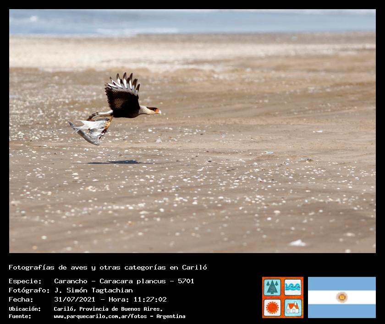
Task: Click the location text Cariló, Provincia de Buenos Aires
Action: pyautogui.click(x=108, y=309)
